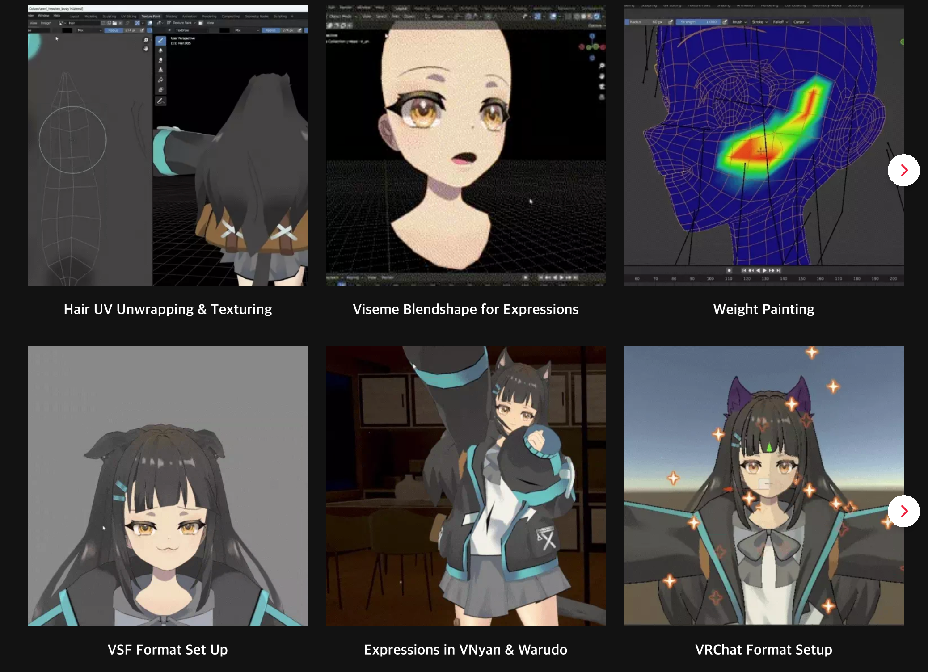
Task: Switch to the Modeling workspace tab
Action: [91, 16]
